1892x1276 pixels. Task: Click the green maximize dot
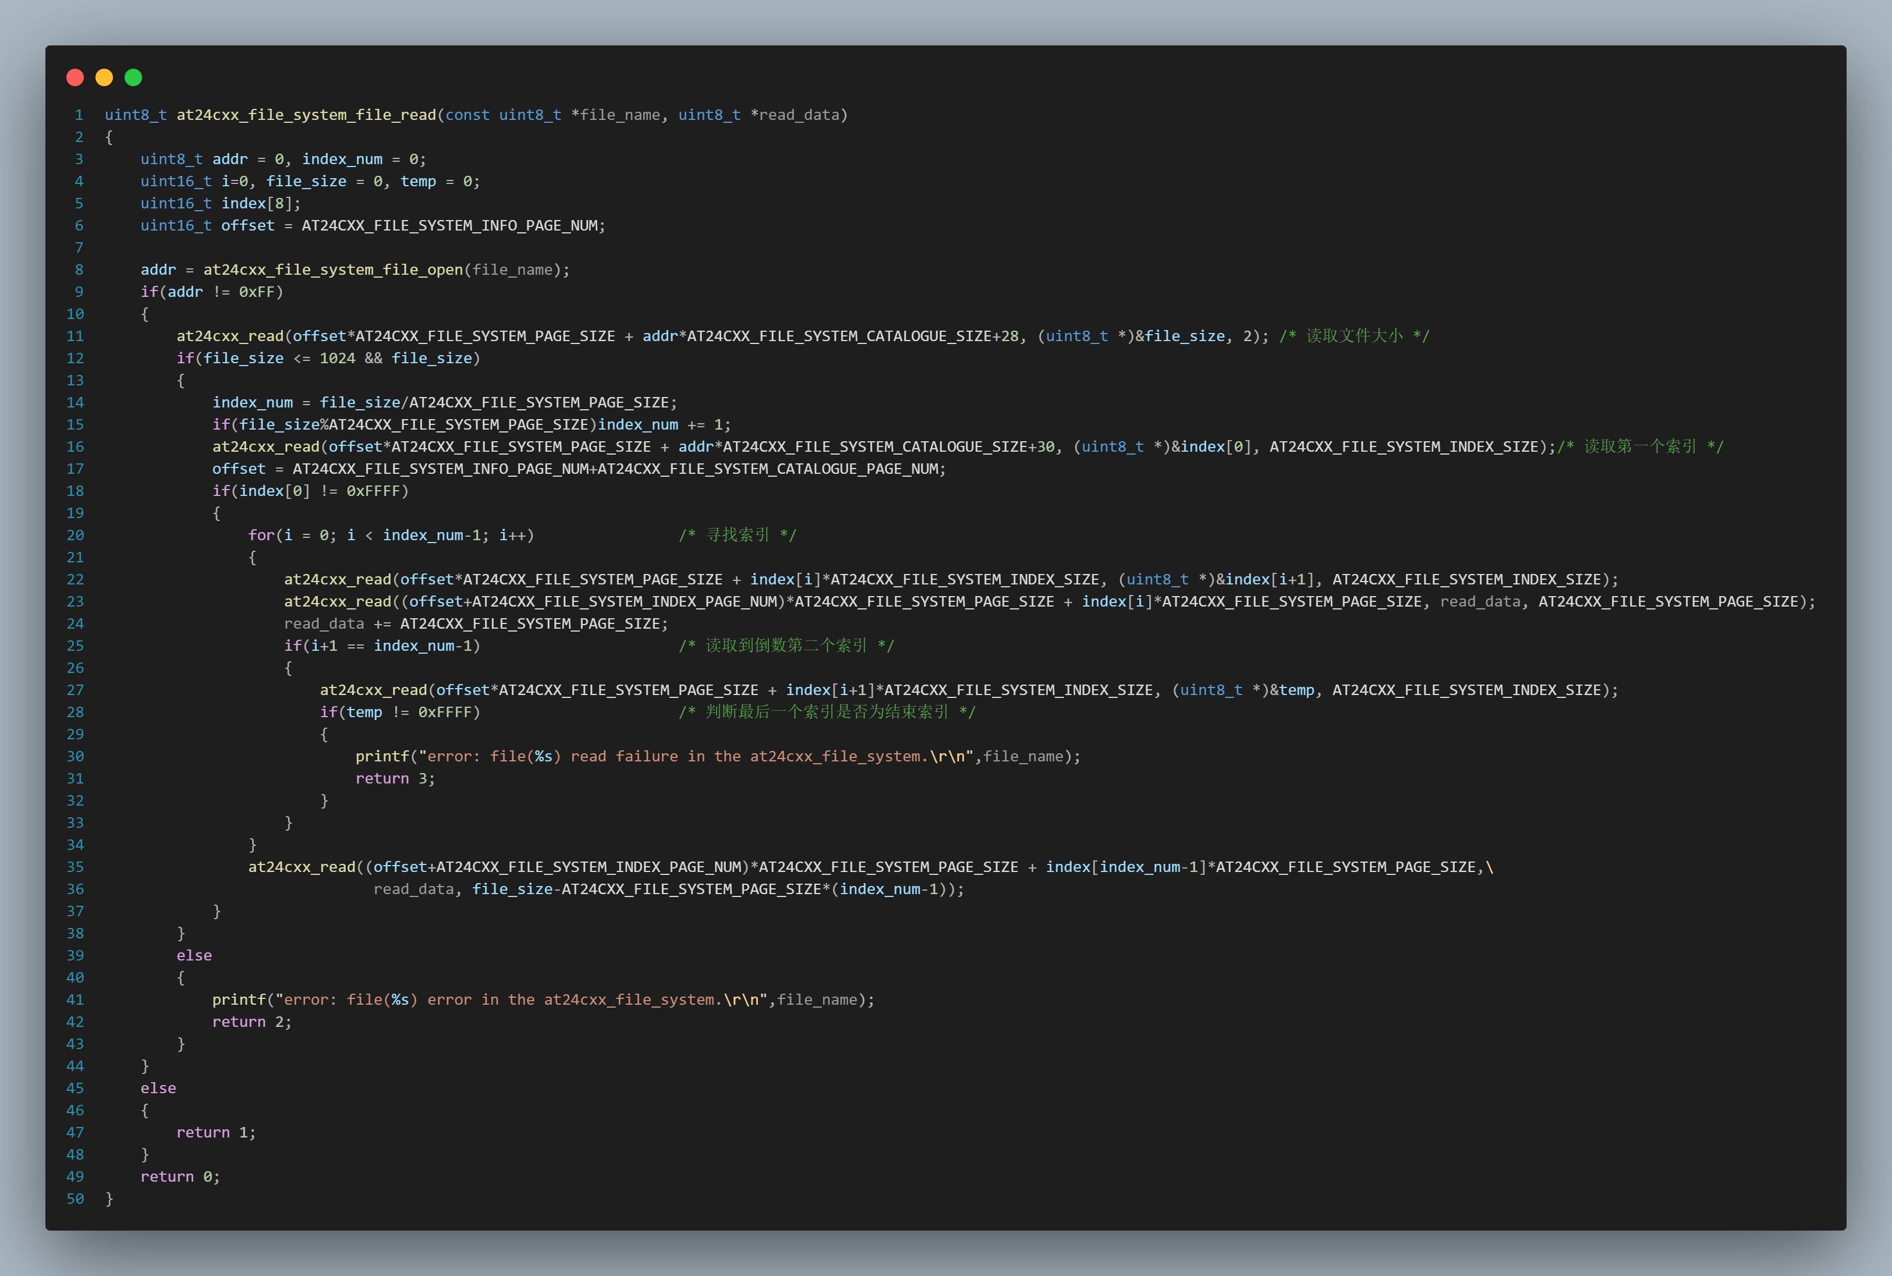point(133,77)
